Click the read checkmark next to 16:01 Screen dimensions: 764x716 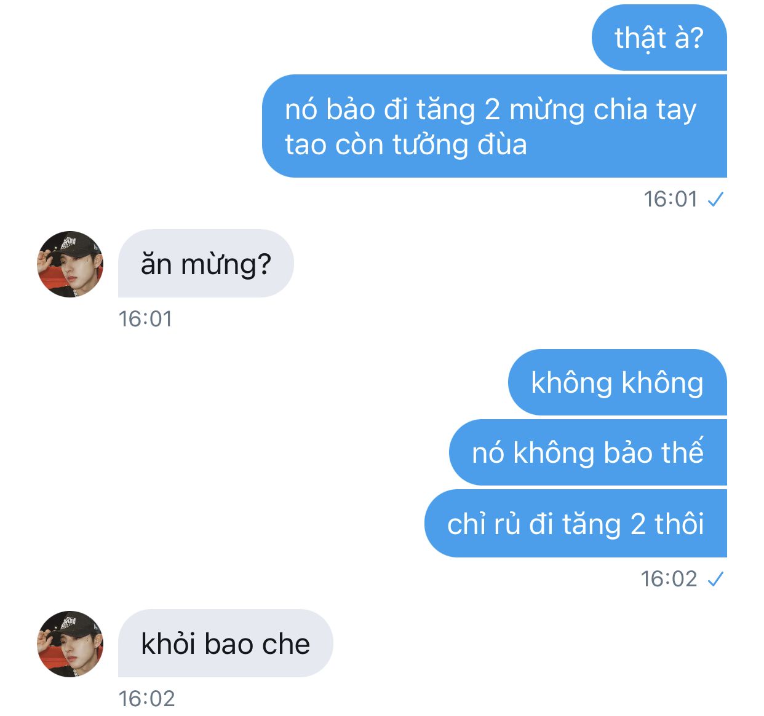click(x=716, y=199)
